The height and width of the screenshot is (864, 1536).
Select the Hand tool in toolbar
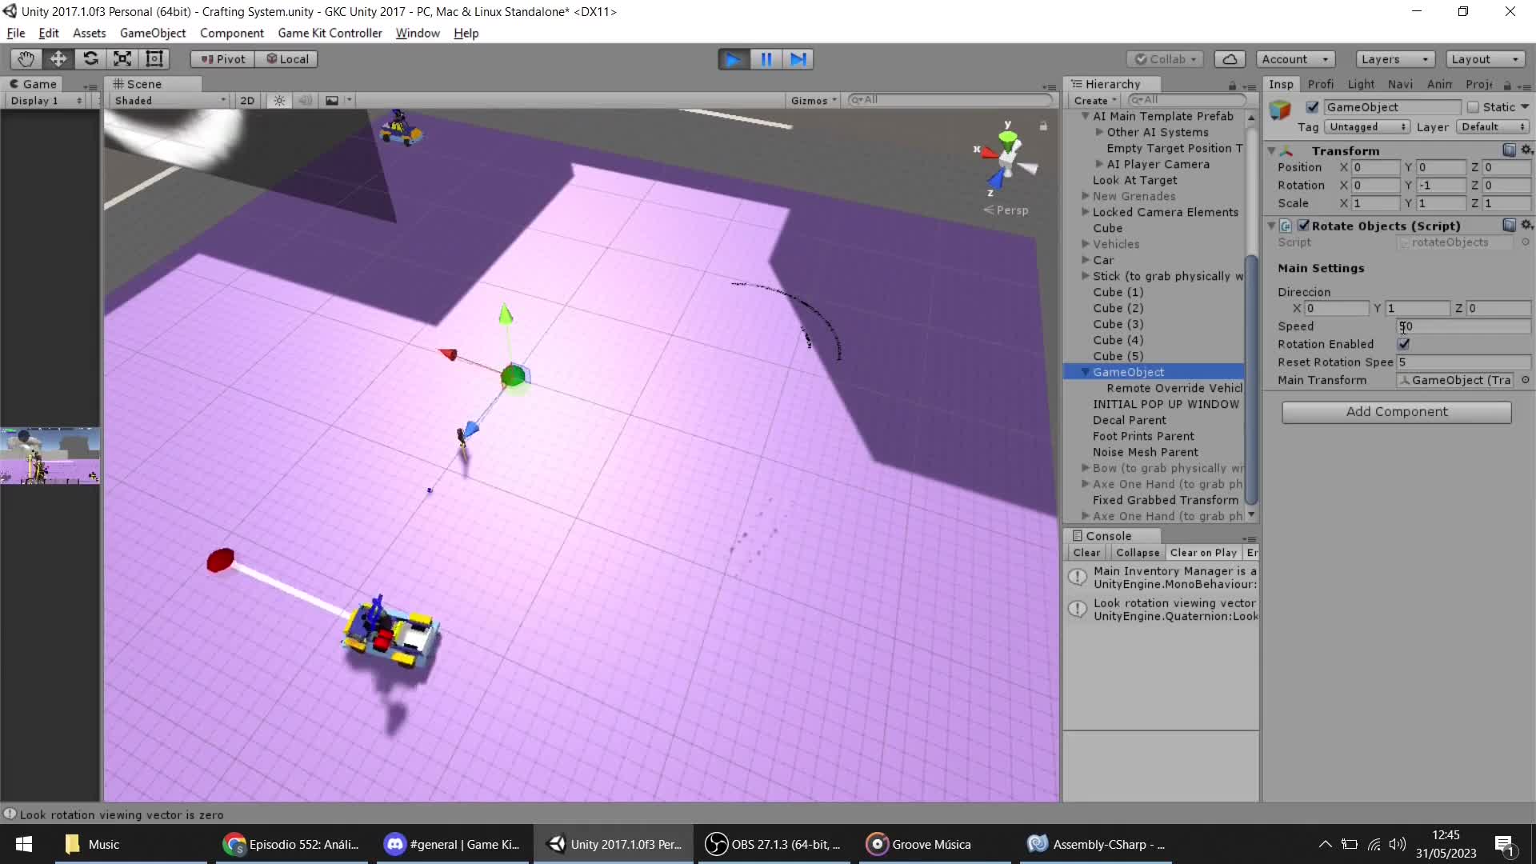26,59
